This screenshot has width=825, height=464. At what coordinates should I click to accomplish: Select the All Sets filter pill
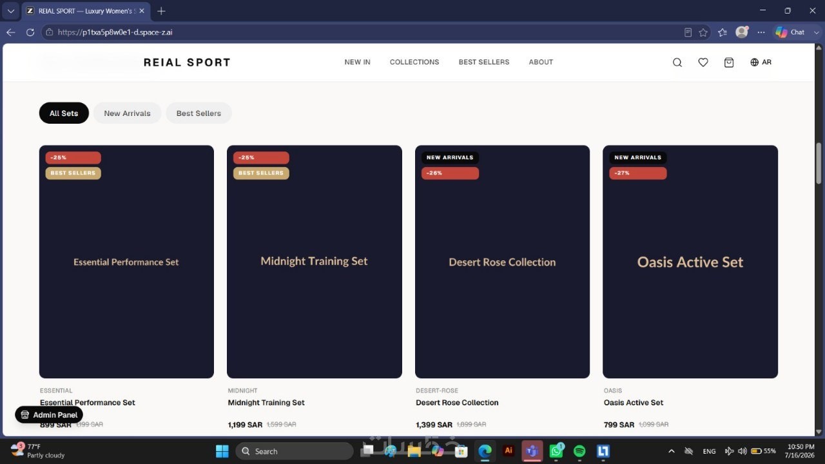pyautogui.click(x=64, y=113)
